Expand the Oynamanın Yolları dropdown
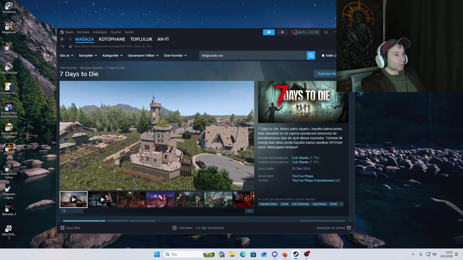 coord(143,55)
